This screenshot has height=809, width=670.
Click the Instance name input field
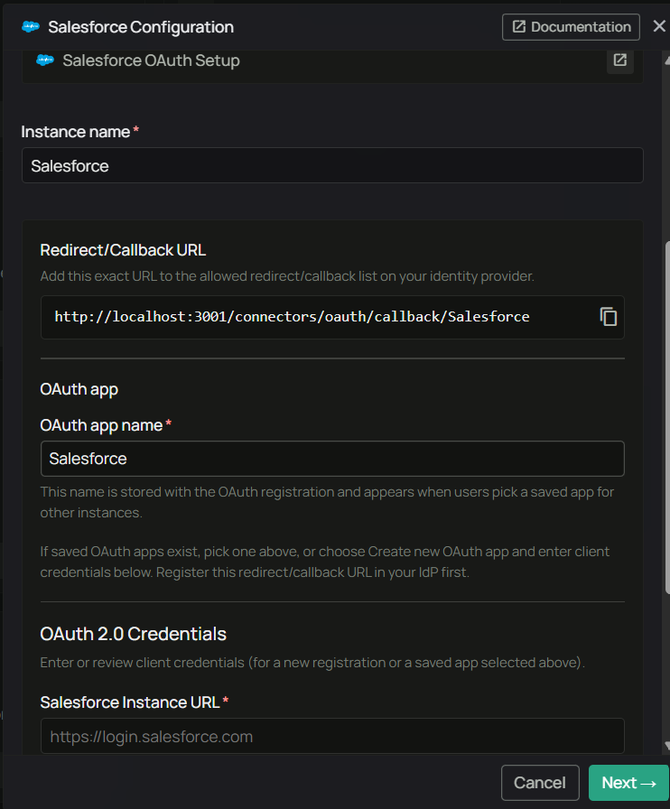(x=332, y=165)
